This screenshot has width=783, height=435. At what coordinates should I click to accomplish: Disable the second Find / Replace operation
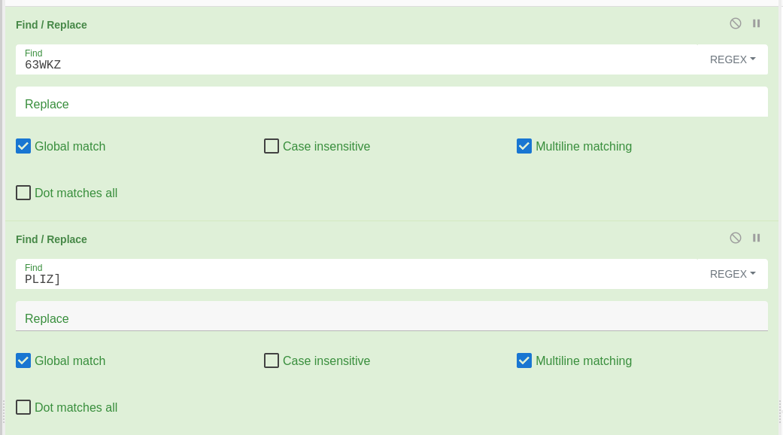735,238
